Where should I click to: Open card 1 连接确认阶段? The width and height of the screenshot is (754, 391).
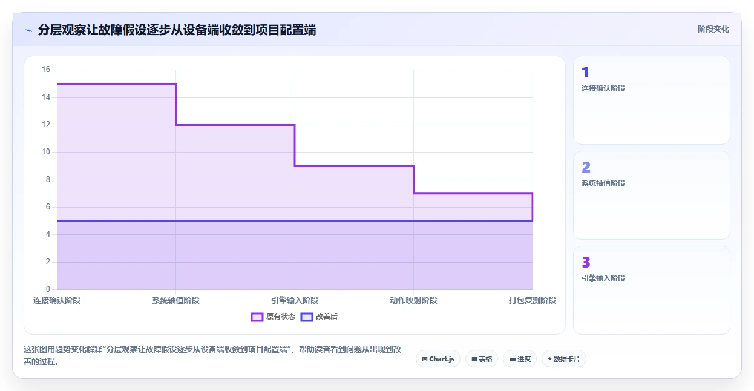[651, 100]
